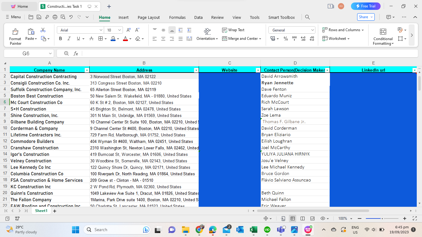The height and width of the screenshot is (237, 422).
Task: Click the Format Painter tool
Action: coord(15,36)
